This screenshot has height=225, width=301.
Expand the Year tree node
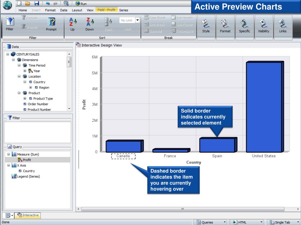tap(25, 71)
